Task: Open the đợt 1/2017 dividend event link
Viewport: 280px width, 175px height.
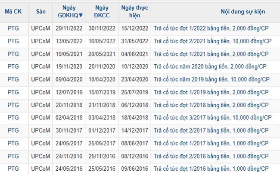Action: click(x=212, y=143)
